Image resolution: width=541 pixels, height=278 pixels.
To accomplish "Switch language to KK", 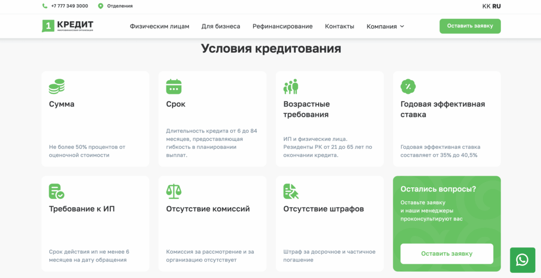I will click(486, 6).
